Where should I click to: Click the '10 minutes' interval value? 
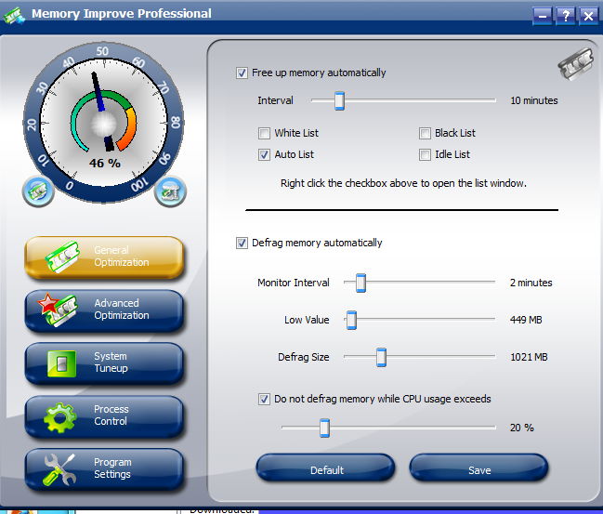click(x=533, y=100)
